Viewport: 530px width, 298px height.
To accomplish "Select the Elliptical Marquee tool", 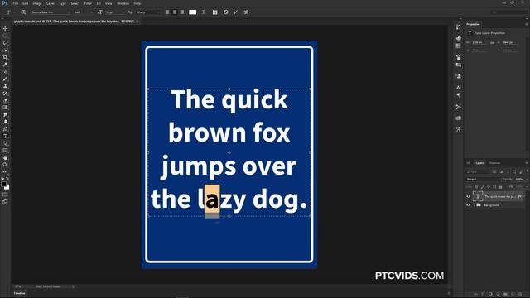I will (x=5, y=36).
